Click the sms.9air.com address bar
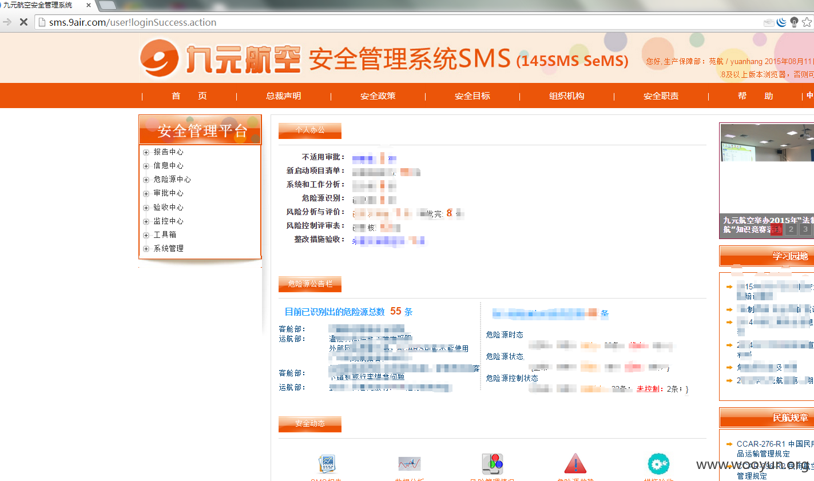The width and height of the screenshot is (814, 481). point(400,22)
